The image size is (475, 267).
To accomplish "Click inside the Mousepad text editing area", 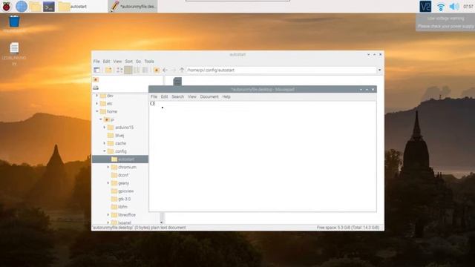I will click(x=263, y=156).
